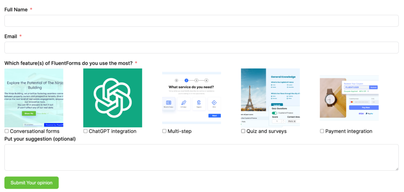Image resolution: width=404 pixels, height=192 pixels.
Task: Click the 'Conversational forms' label text
Action: (35, 131)
